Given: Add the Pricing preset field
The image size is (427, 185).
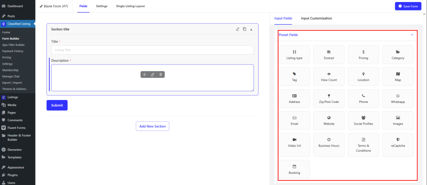Looking at the screenshot, I should coord(363,55).
